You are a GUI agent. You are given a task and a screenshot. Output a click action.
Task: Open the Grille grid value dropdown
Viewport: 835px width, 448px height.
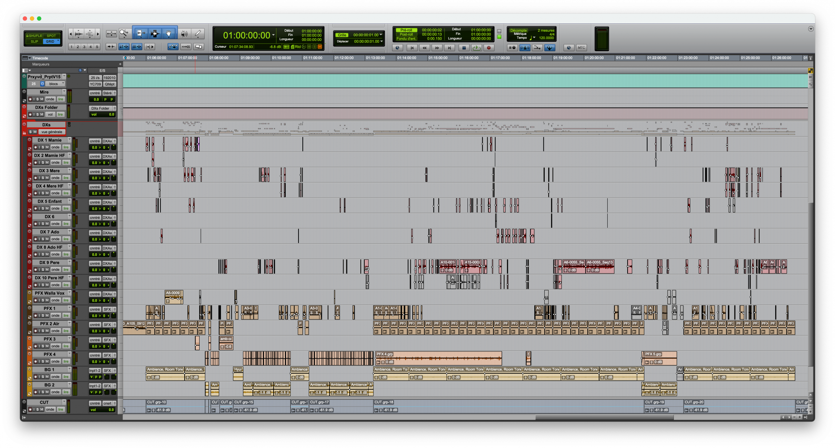(x=381, y=35)
